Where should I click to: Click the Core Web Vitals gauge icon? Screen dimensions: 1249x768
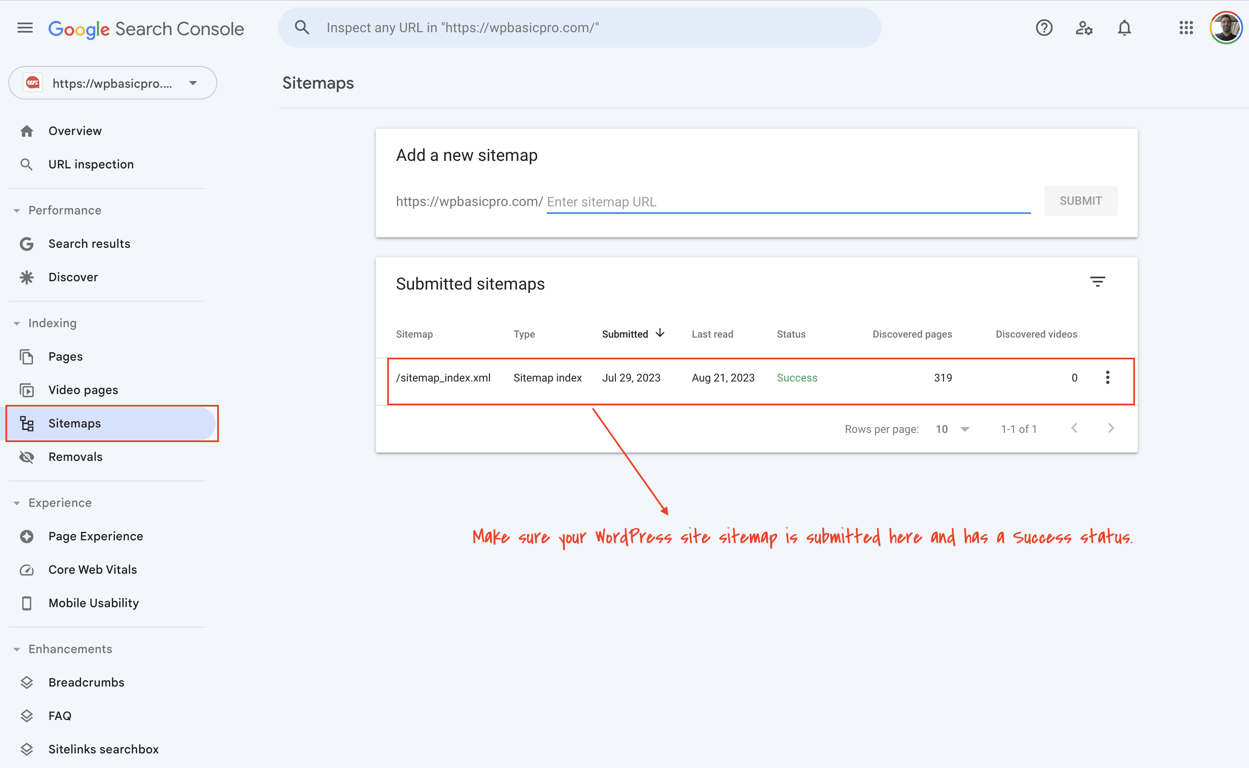tap(27, 570)
